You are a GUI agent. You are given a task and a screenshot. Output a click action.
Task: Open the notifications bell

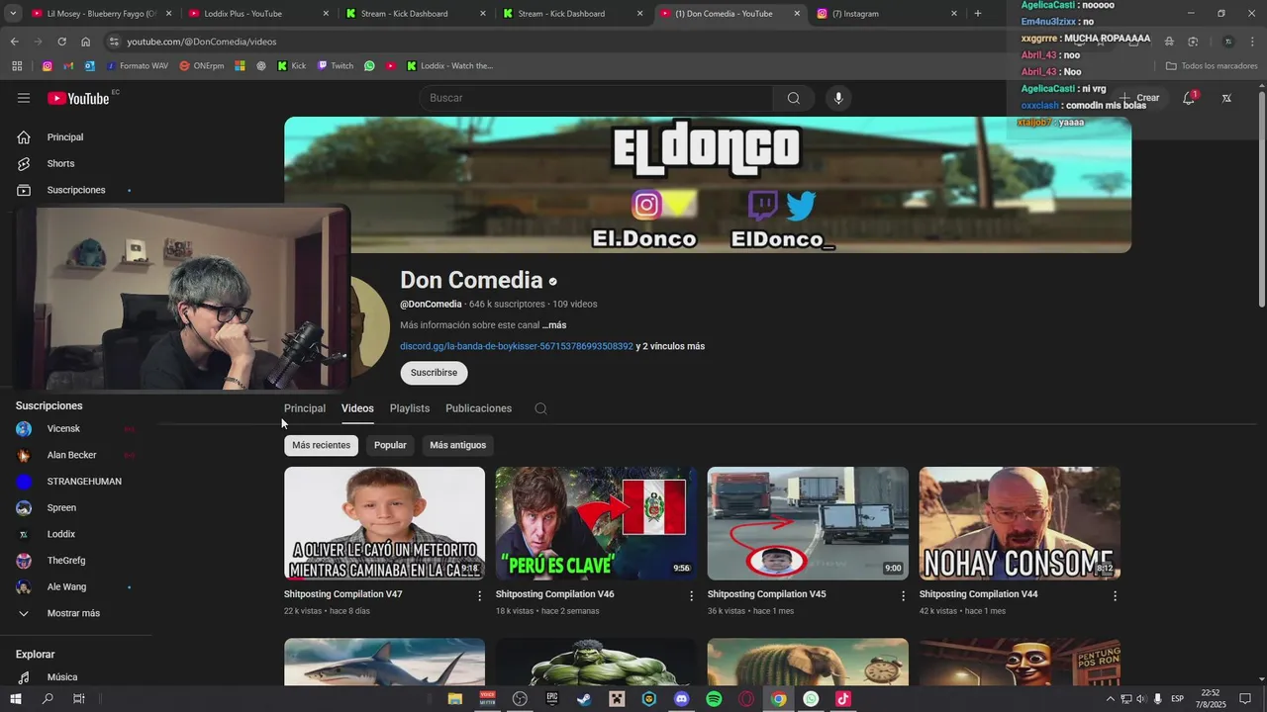tap(1189, 98)
